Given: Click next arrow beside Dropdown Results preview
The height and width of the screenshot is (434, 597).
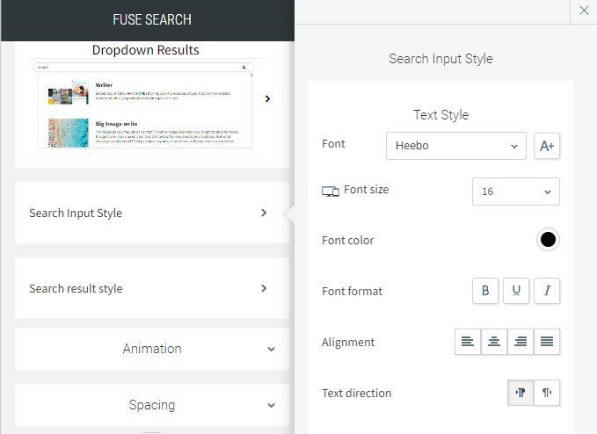Looking at the screenshot, I should (x=267, y=99).
